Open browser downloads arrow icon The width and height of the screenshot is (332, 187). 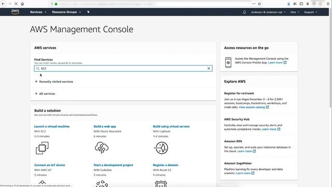288,4
